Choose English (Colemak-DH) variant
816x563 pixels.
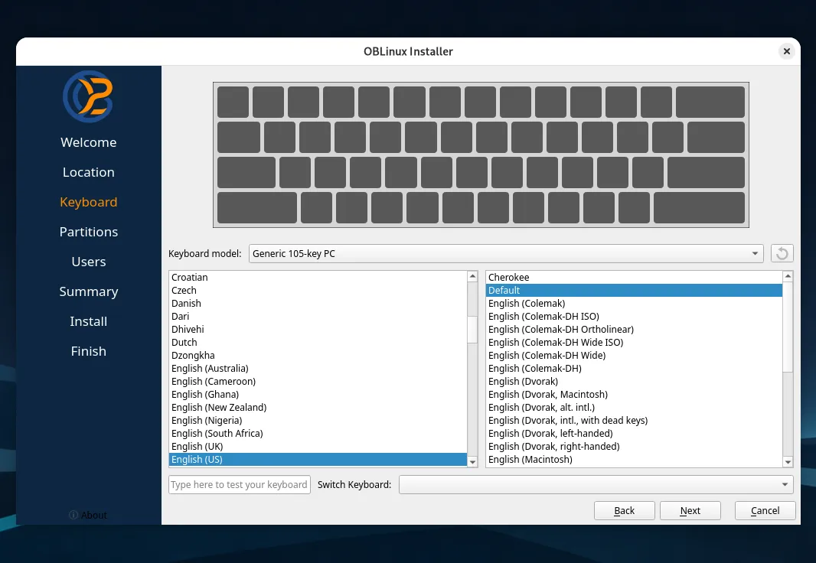[x=634, y=368]
